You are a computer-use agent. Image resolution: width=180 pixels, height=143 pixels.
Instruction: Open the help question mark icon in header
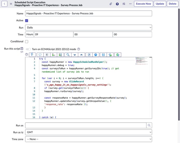coord(117,4)
